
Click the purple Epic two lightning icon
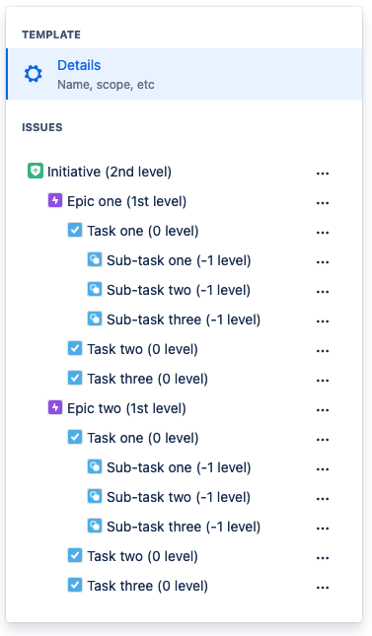click(55, 407)
